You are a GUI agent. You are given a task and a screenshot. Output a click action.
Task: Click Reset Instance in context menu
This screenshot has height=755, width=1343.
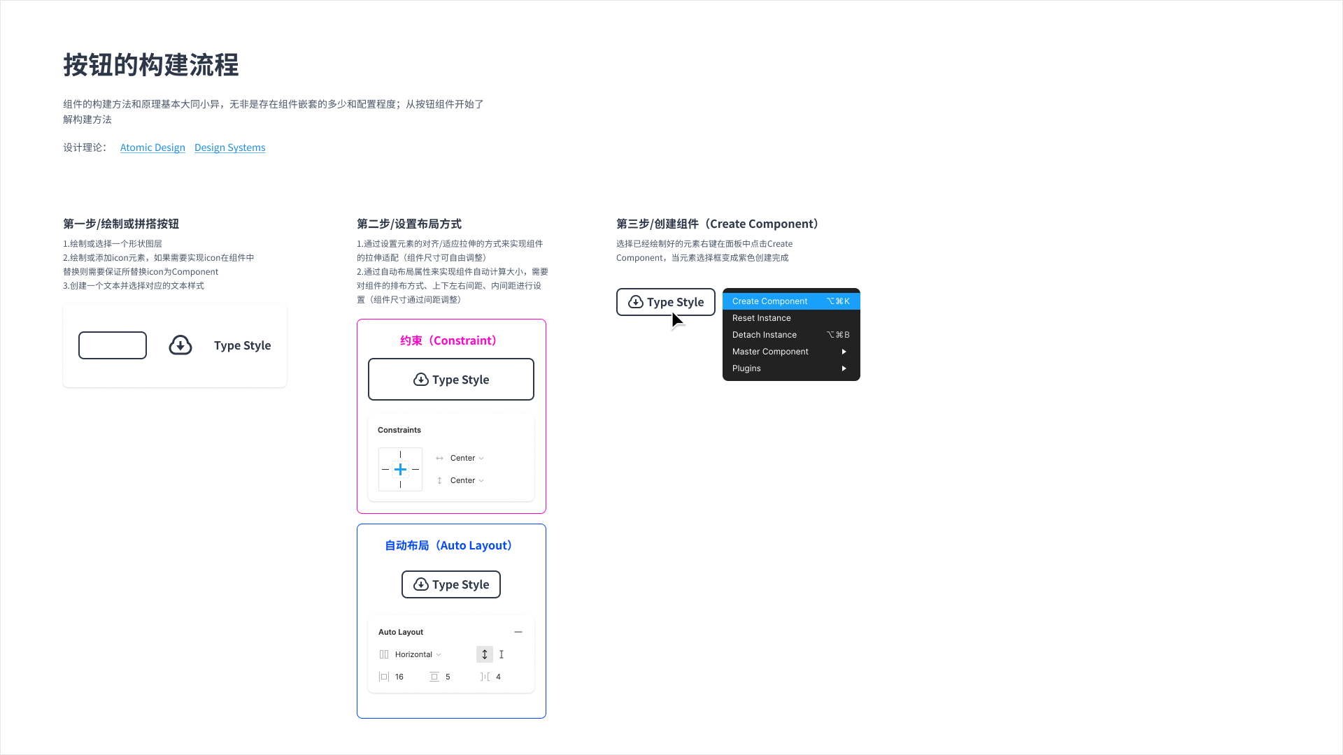click(761, 317)
